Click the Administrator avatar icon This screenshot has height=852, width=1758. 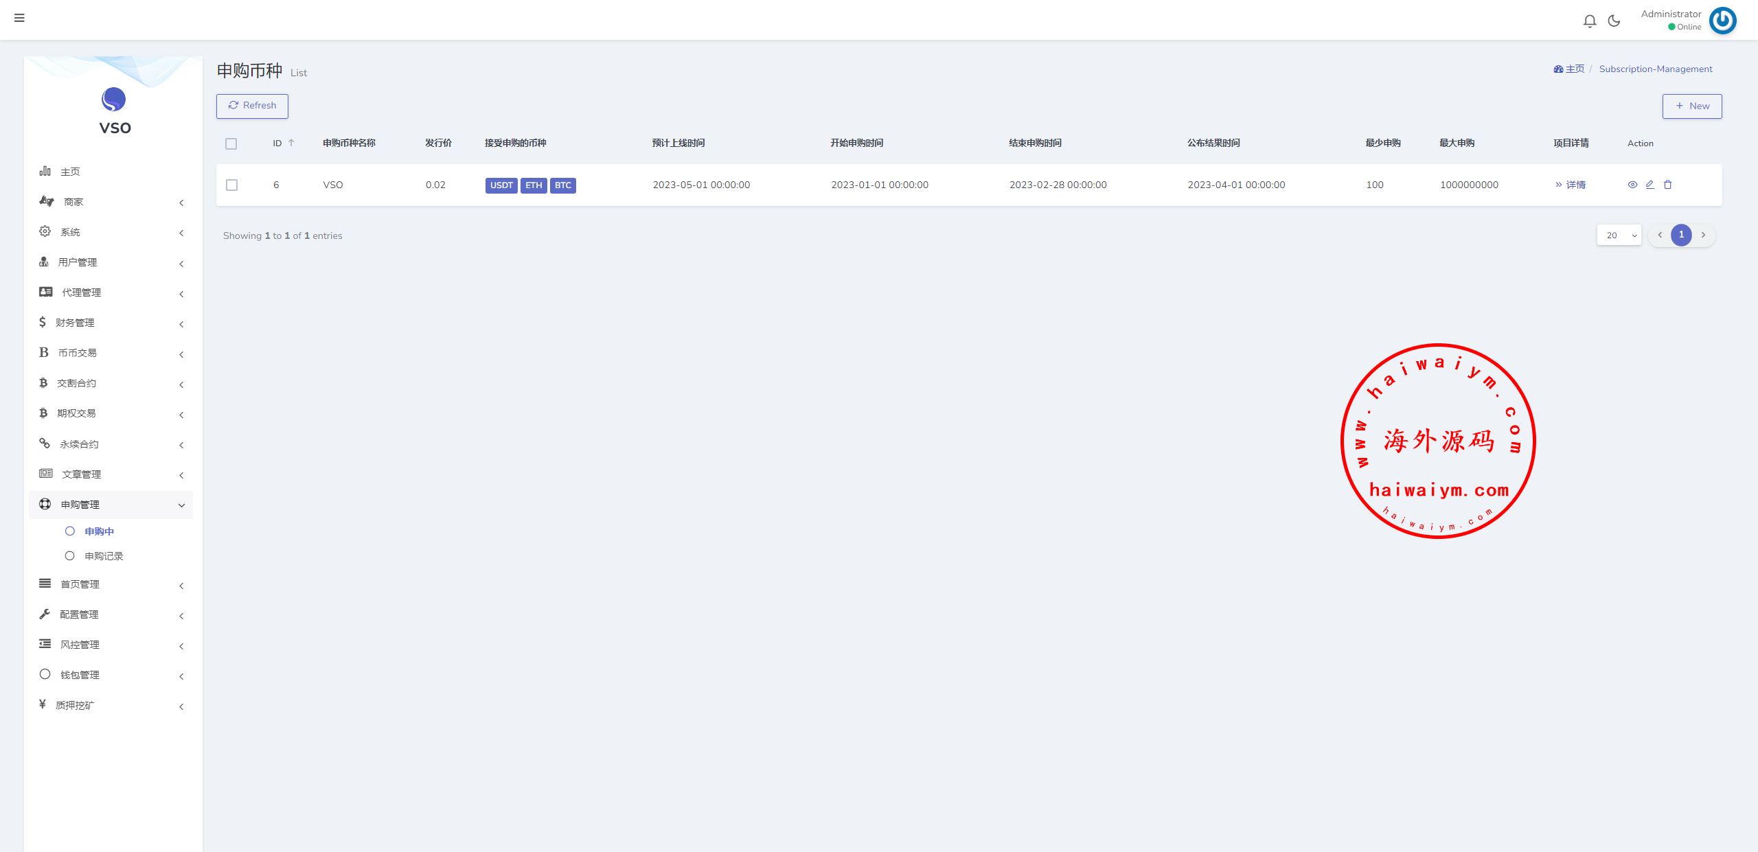pos(1722,21)
